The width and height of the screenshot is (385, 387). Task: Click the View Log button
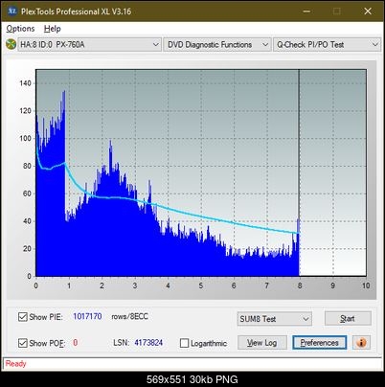(262, 343)
